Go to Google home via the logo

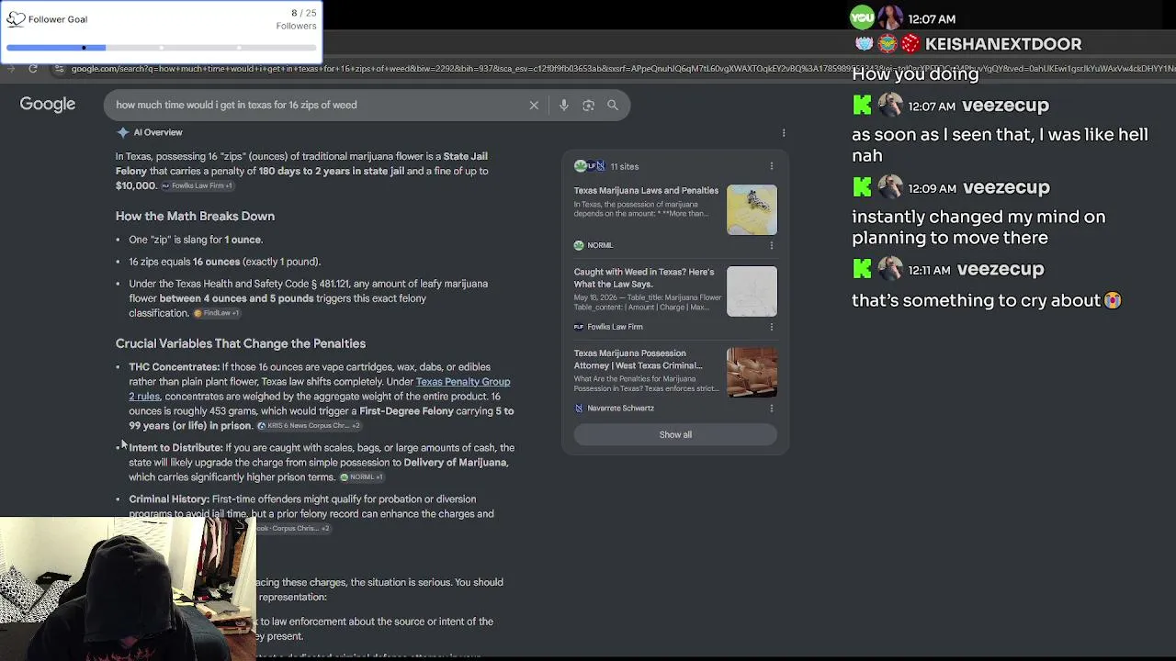[48, 105]
